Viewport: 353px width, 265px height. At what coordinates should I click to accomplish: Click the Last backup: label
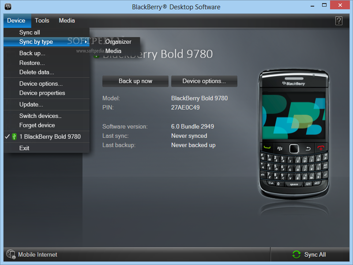[x=119, y=145]
